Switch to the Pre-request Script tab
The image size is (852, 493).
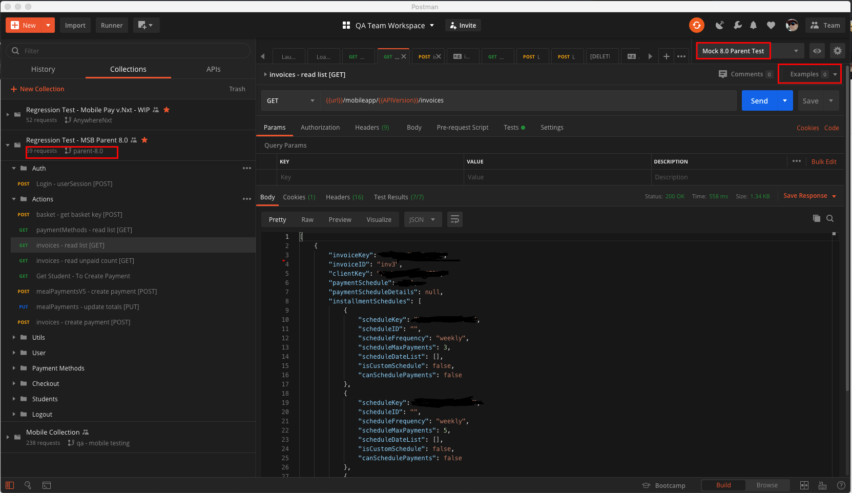(x=462, y=127)
